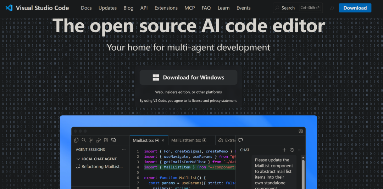Click the cloud icon on the Extrac tab

(221, 140)
